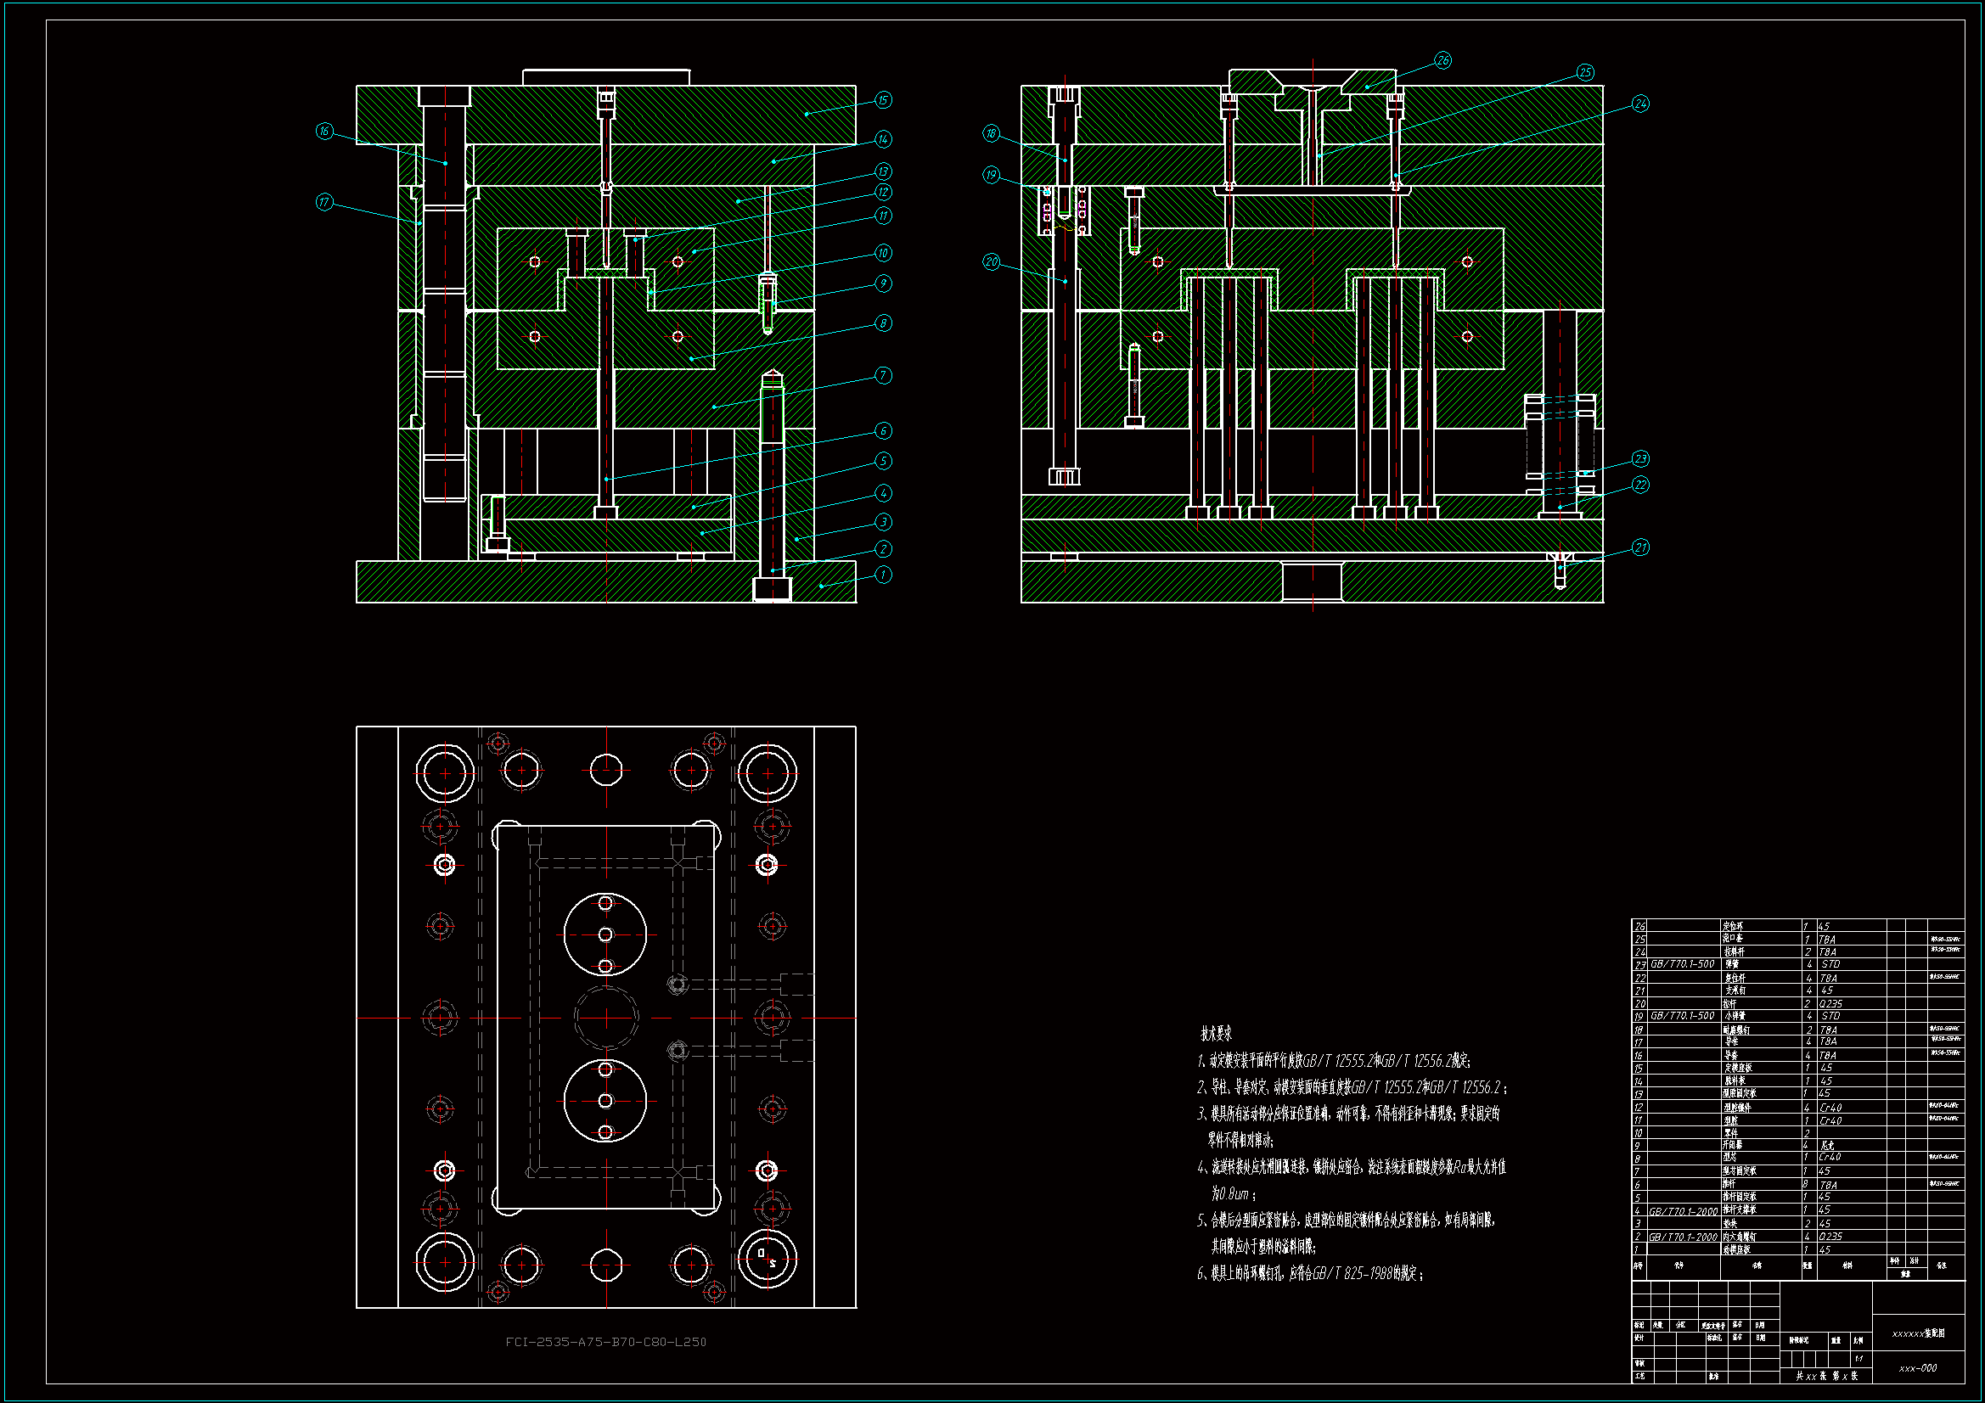Viewport: 1985px width, 1403px height.
Task: Click the 技术要求 heading text
Action: click(1216, 1034)
